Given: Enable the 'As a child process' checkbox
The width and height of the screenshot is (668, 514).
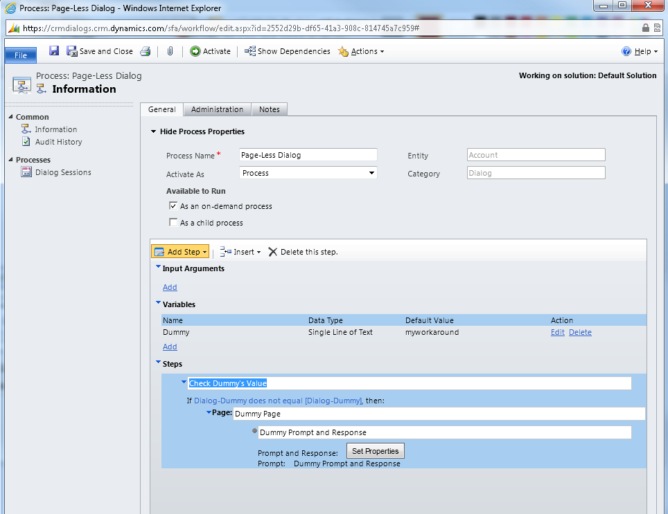Looking at the screenshot, I should pos(173,223).
